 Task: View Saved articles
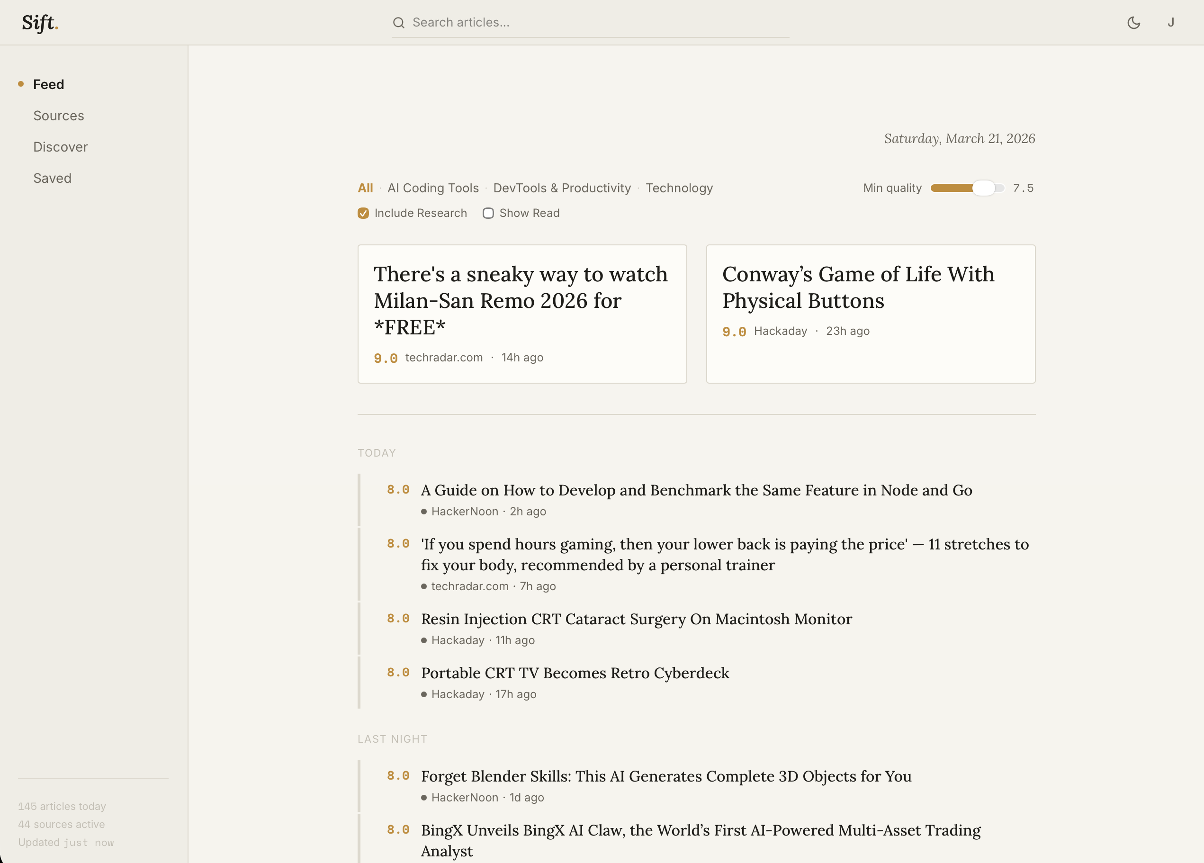[x=52, y=178]
